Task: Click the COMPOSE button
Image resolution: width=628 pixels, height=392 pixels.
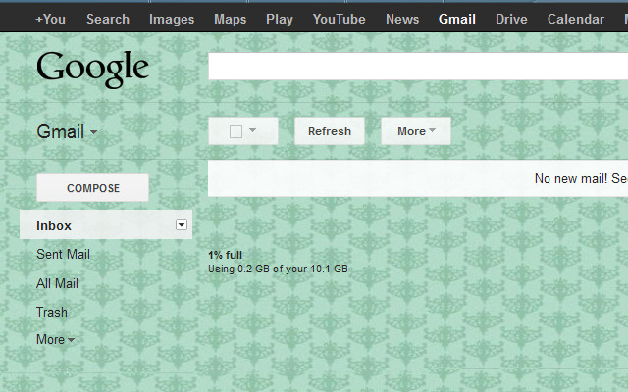Action: [x=92, y=187]
